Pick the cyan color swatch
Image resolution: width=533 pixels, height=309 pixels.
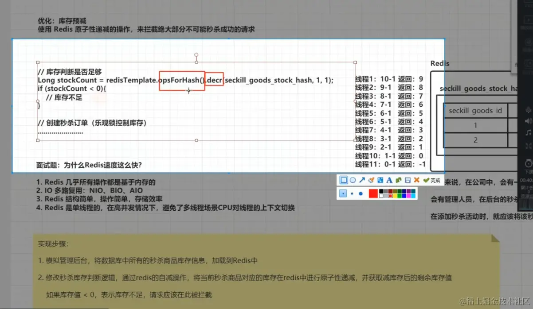point(413,196)
